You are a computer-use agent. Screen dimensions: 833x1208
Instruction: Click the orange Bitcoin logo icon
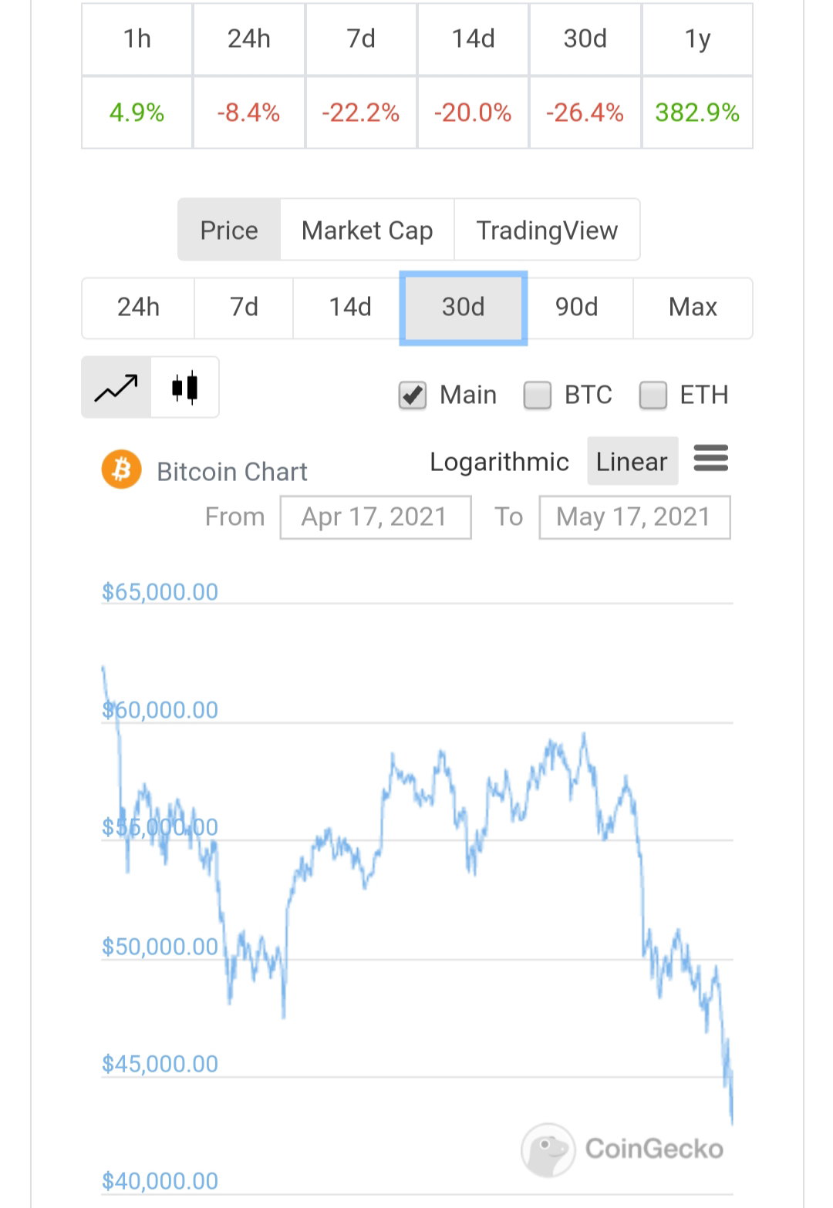tap(121, 469)
